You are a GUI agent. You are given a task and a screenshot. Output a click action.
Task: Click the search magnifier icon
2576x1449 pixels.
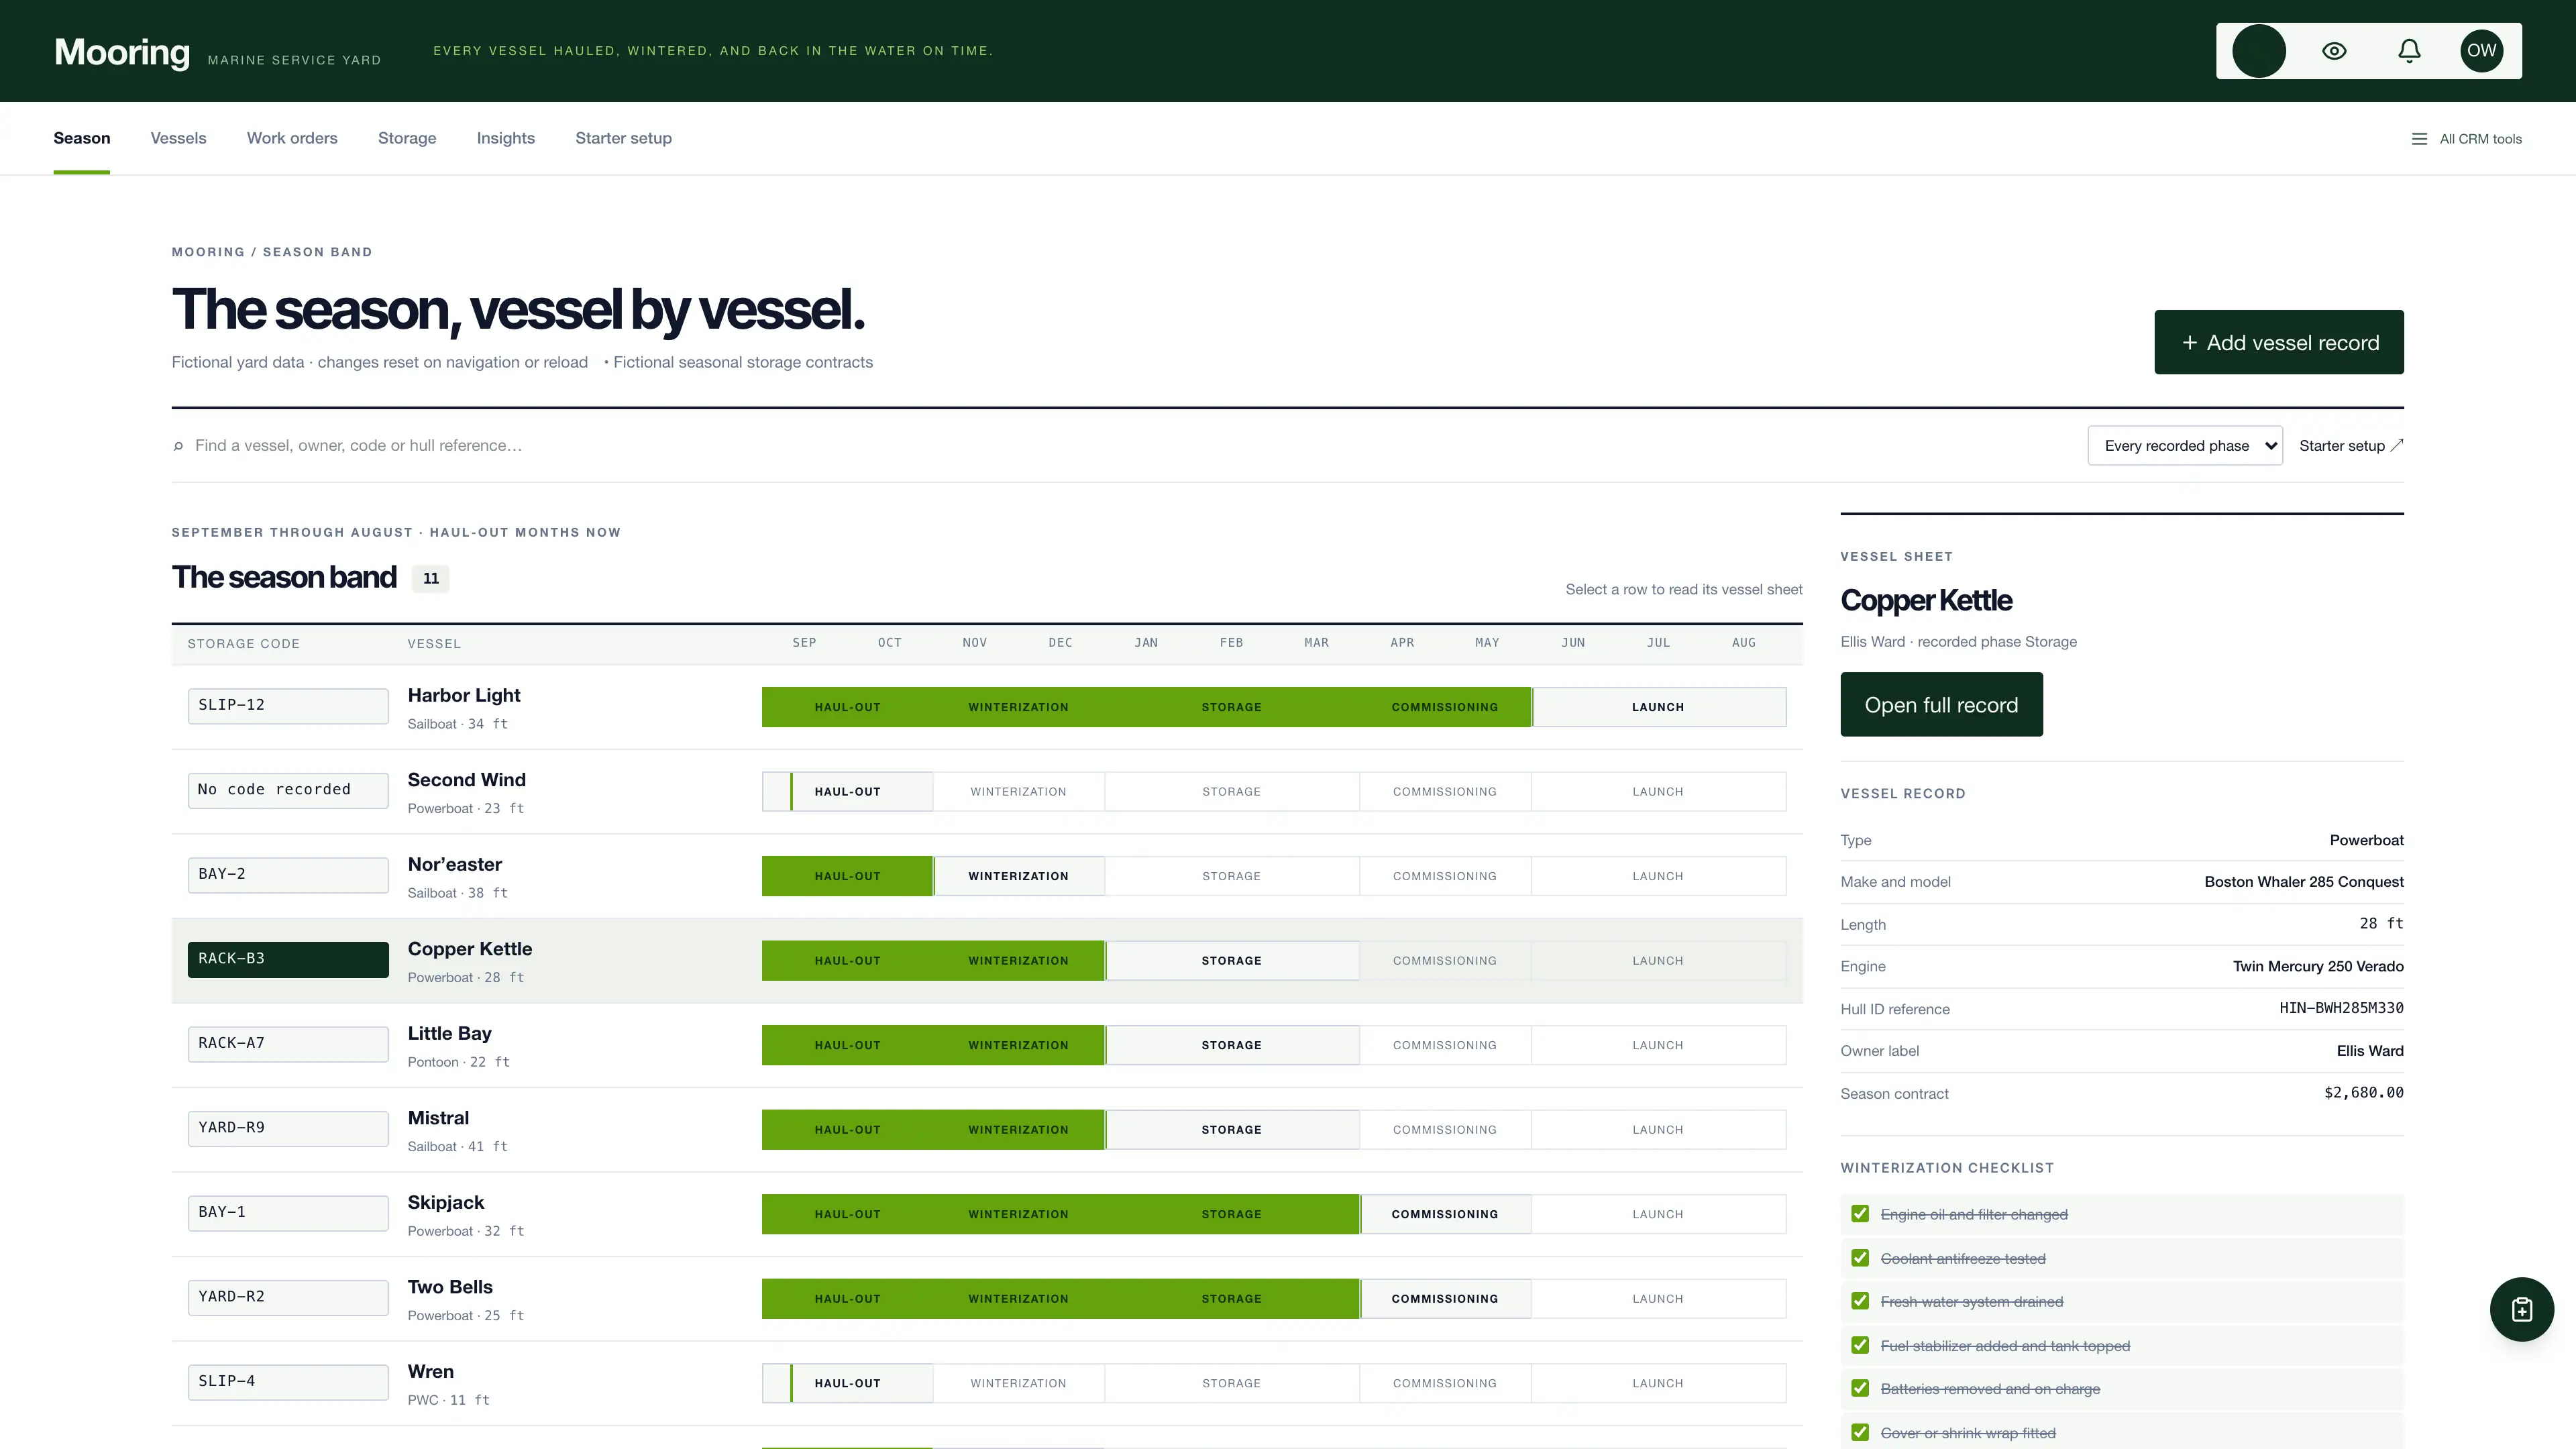(178, 446)
